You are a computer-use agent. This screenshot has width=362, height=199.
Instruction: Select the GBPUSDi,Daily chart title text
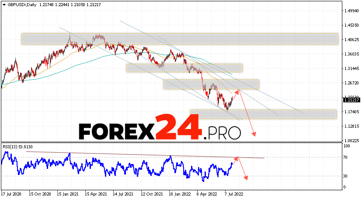click(22, 5)
